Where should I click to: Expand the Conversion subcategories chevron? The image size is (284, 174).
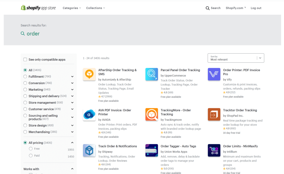pos(72,83)
